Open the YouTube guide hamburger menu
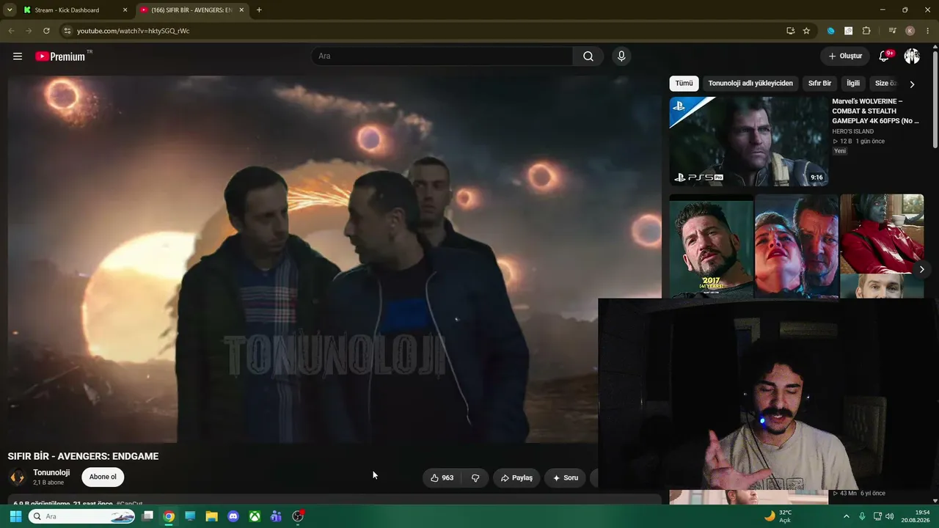Viewport: 939px width, 528px height. pyautogui.click(x=18, y=56)
